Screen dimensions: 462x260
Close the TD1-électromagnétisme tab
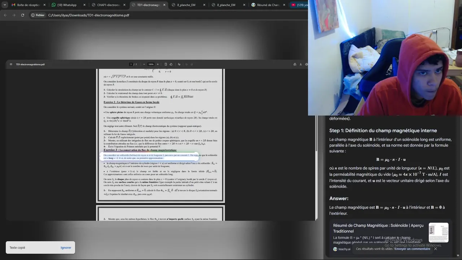[164, 5]
